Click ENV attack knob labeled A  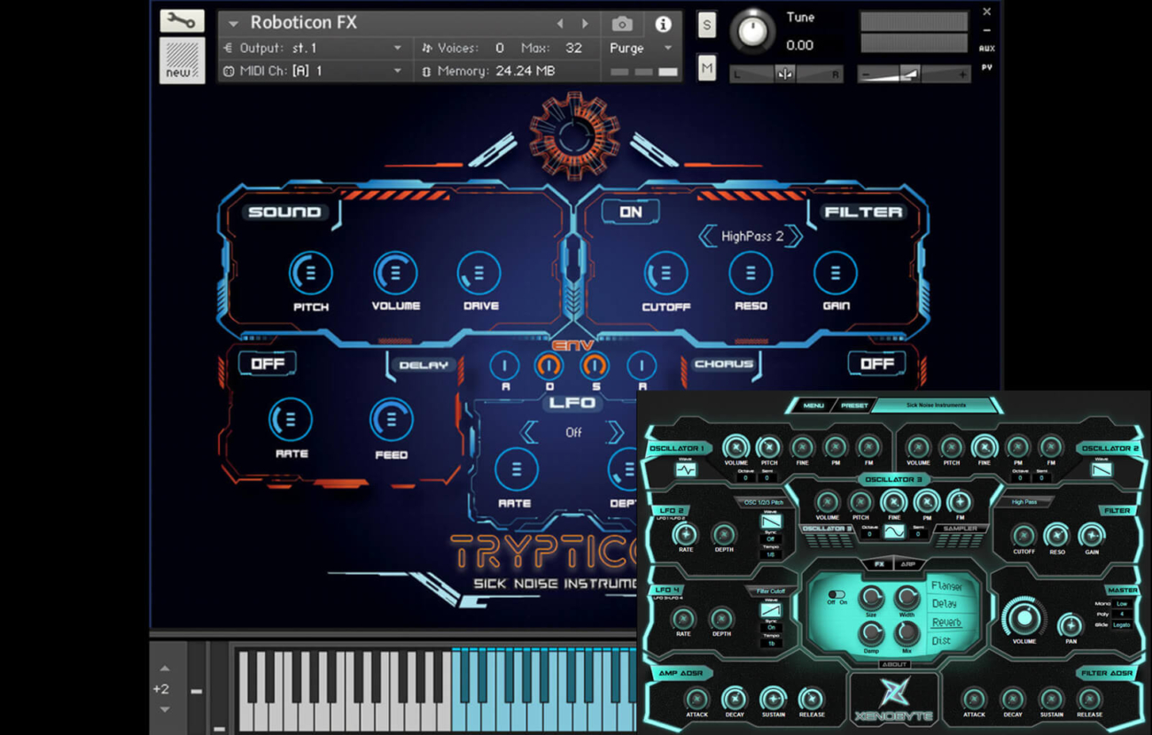point(505,365)
